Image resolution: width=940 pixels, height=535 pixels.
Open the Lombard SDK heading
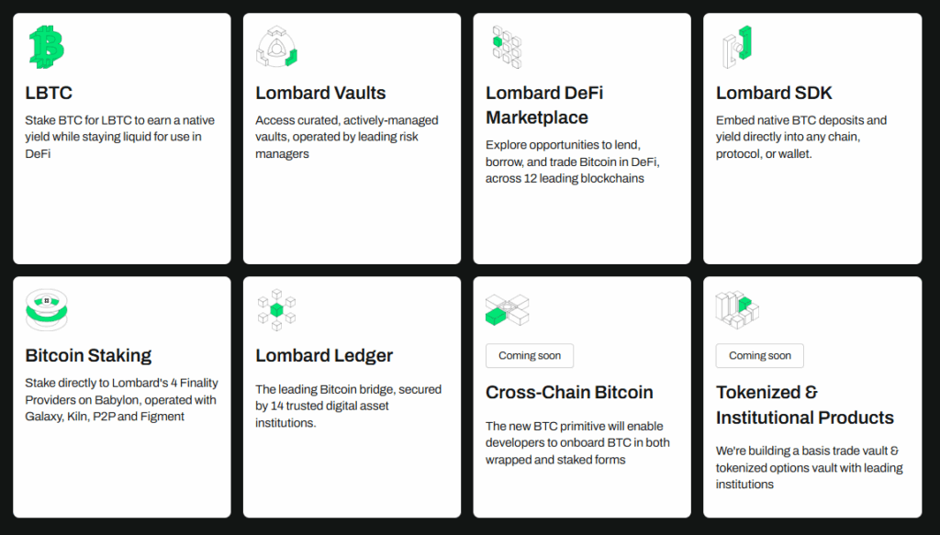coord(774,93)
